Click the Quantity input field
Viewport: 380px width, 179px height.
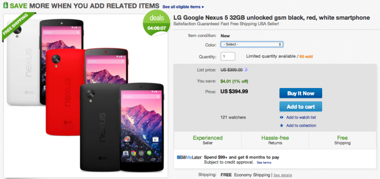[x=228, y=56]
